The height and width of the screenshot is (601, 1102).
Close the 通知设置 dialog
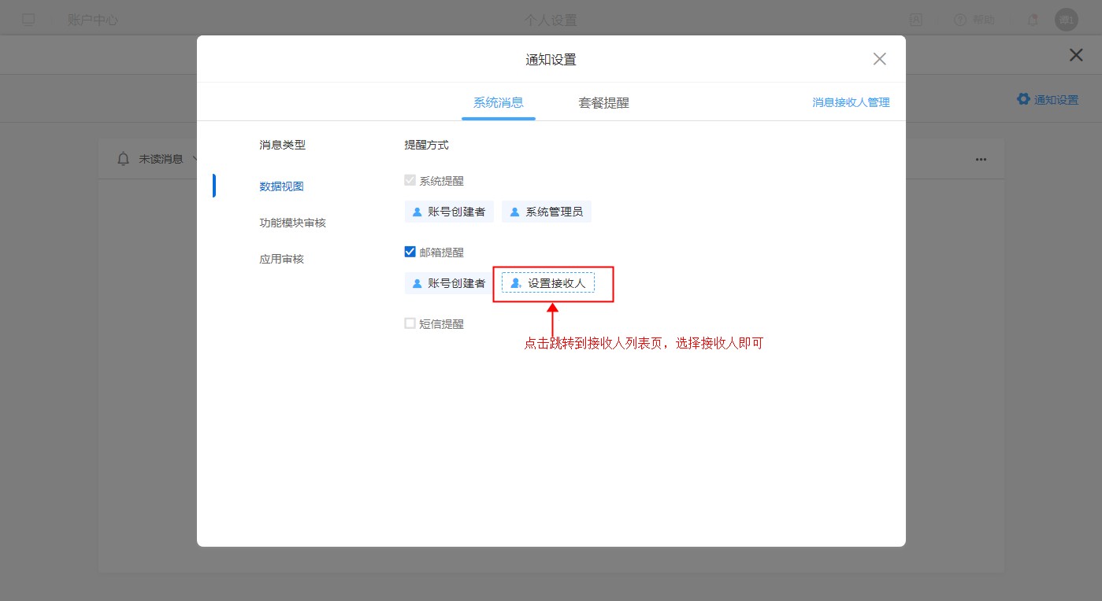880,59
